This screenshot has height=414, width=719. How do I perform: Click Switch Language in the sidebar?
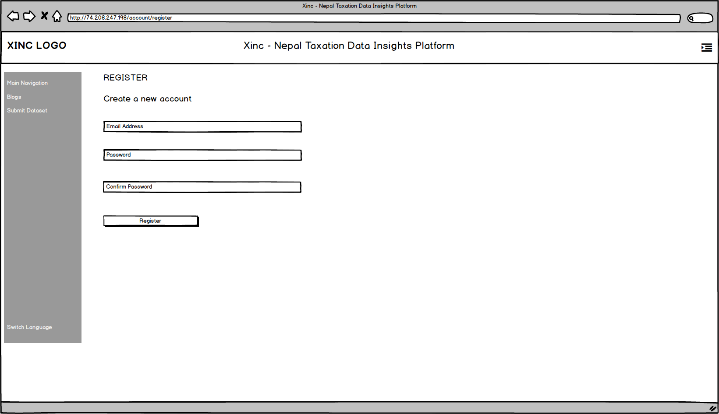pos(29,327)
